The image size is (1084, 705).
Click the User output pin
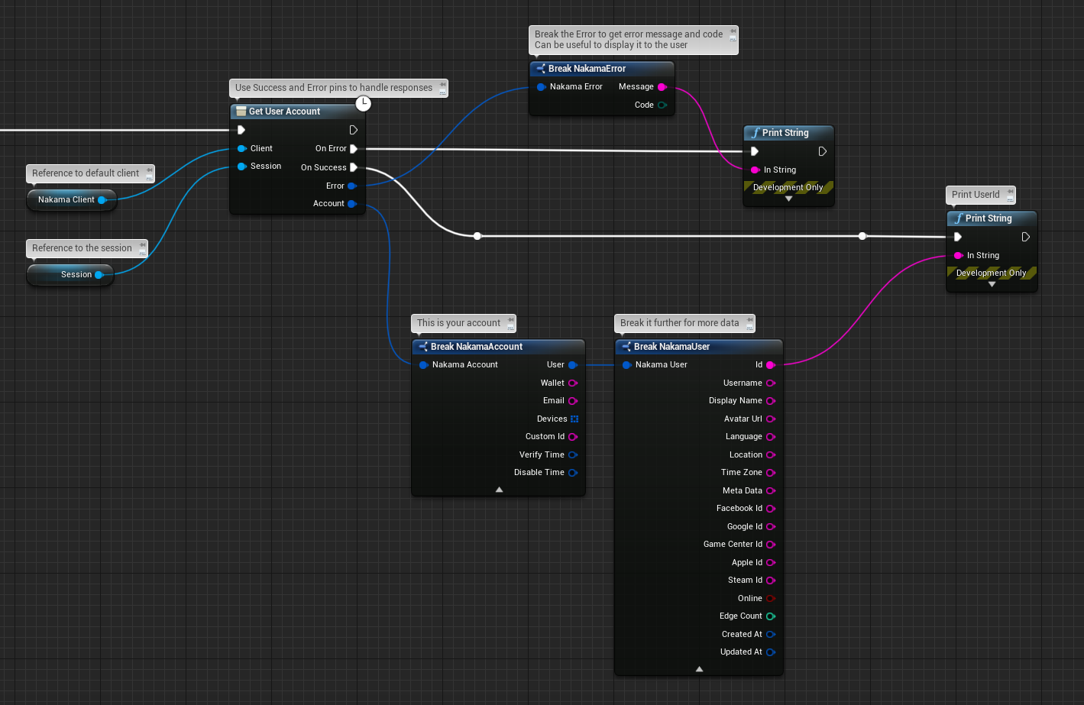coord(573,365)
